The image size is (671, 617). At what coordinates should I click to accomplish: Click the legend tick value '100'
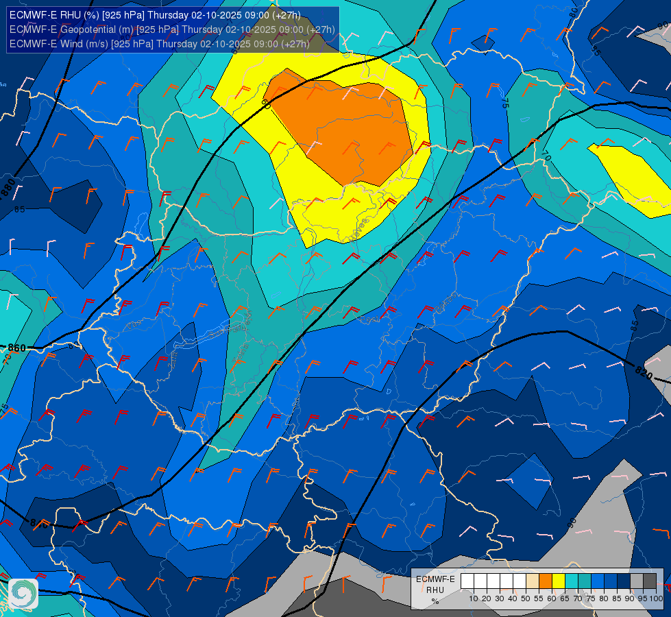pyautogui.click(x=656, y=598)
